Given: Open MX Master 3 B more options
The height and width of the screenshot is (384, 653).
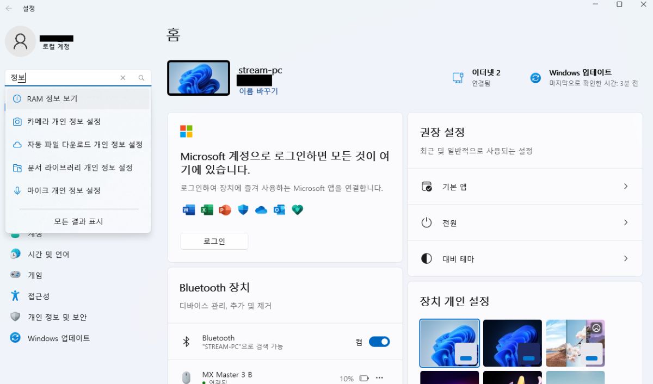Looking at the screenshot, I should 380,378.
